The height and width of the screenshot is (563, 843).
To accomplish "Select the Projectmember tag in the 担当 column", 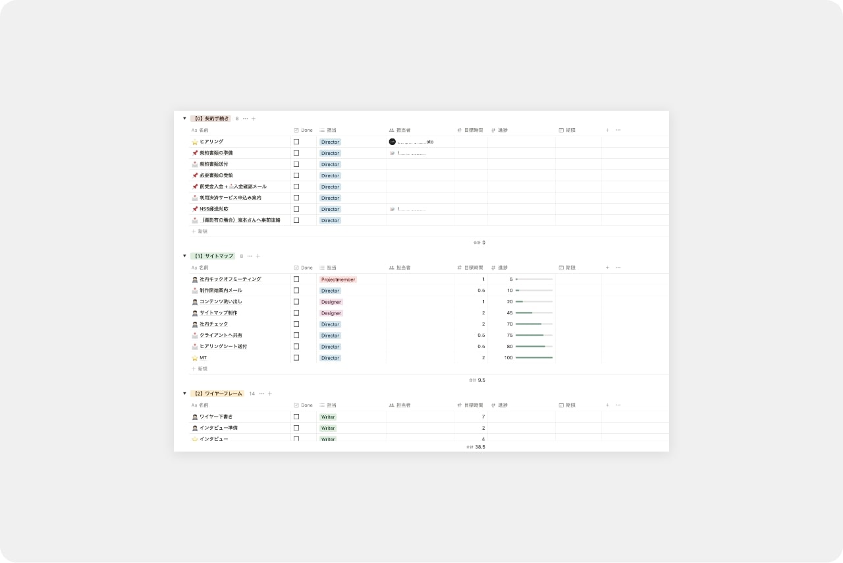I will tap(338, 280).
